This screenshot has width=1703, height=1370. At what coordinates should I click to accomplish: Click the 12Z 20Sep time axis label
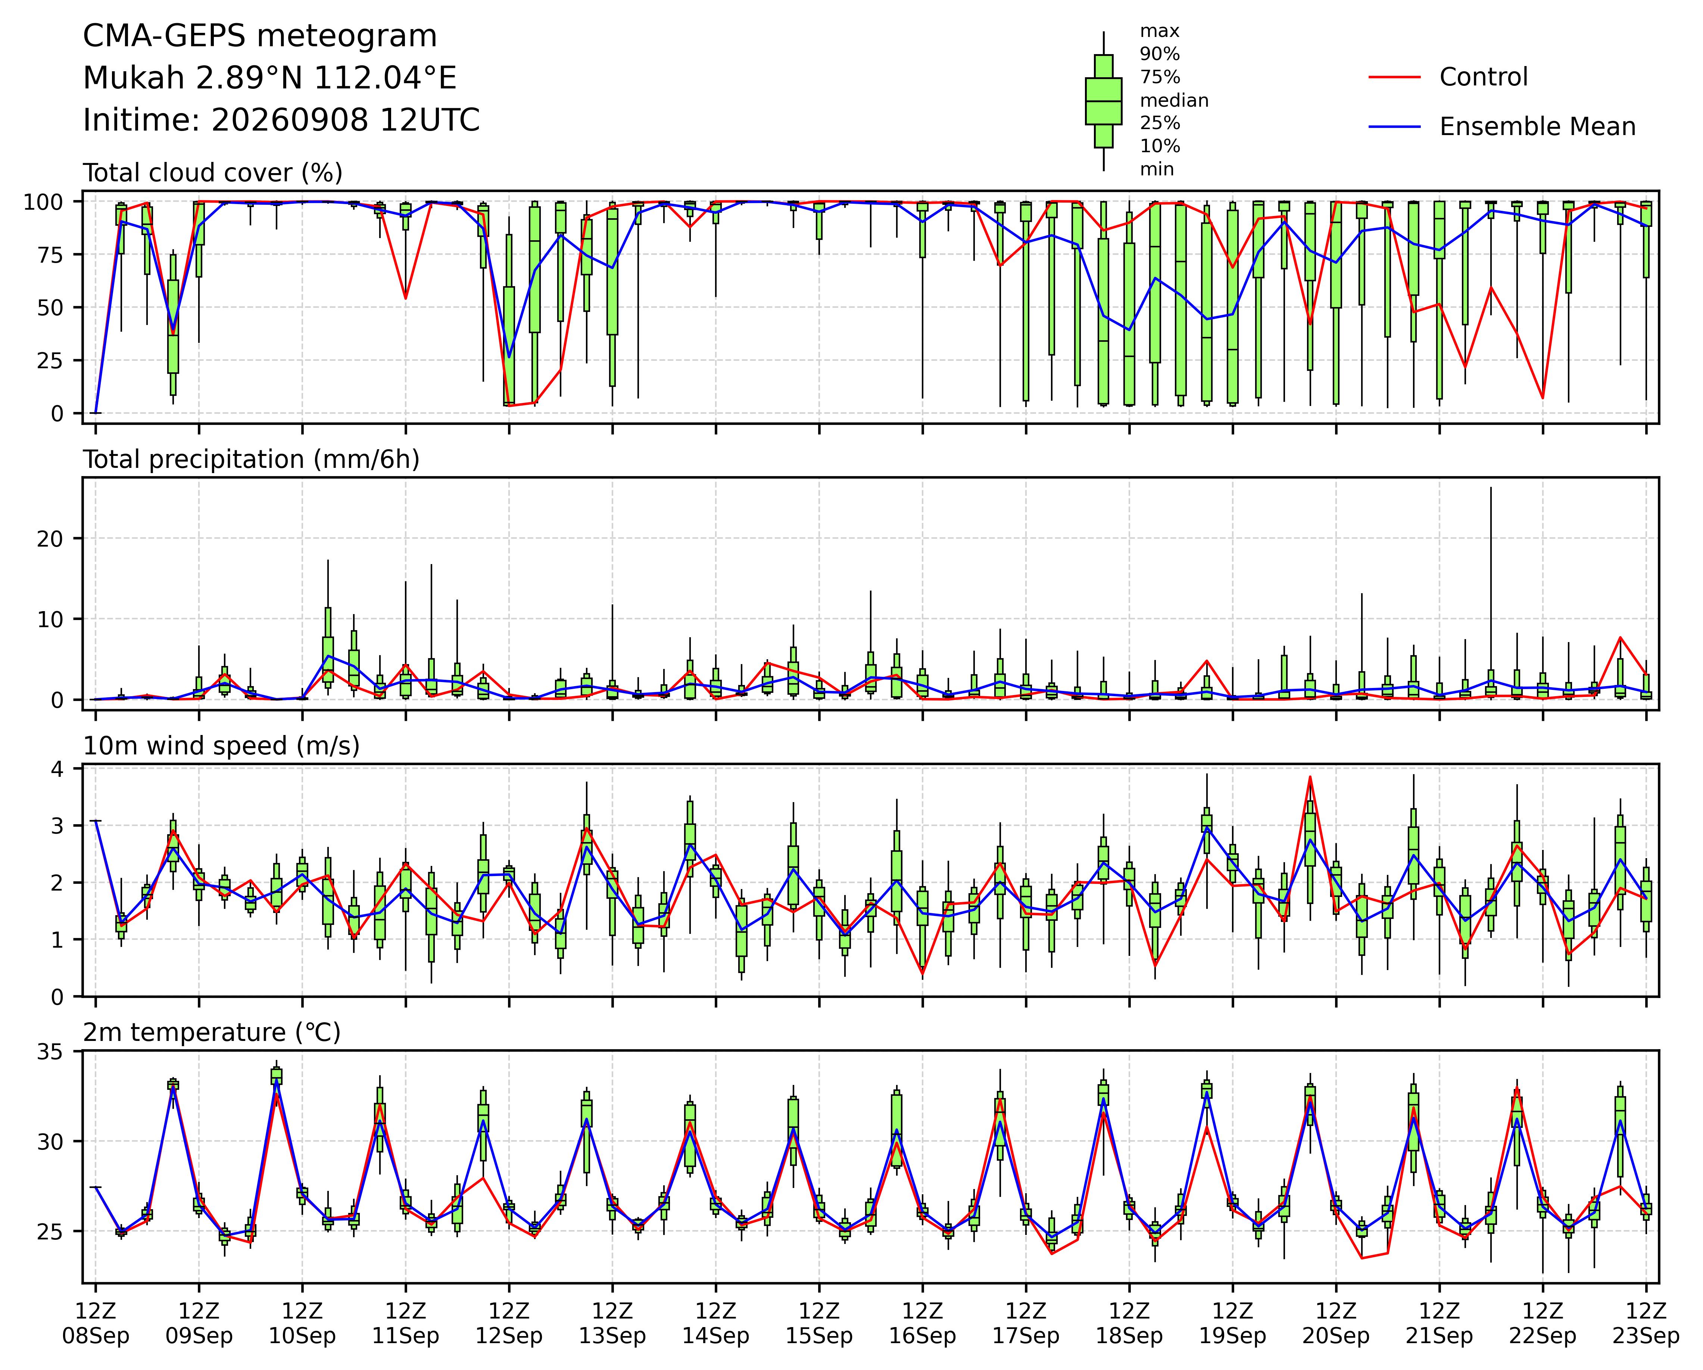click(x=1336, y=1323)
